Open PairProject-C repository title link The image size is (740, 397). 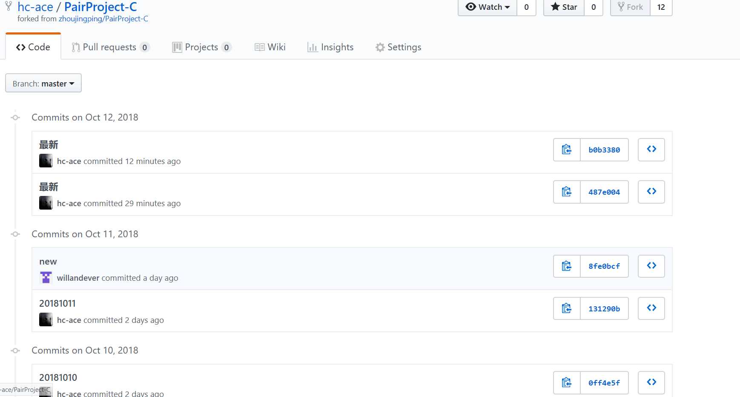click(100, 7)
